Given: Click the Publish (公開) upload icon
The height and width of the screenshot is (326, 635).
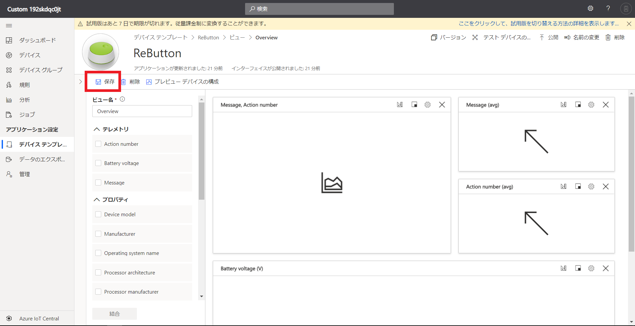Looking at the screenshot, I should click(x=542, y=38).
